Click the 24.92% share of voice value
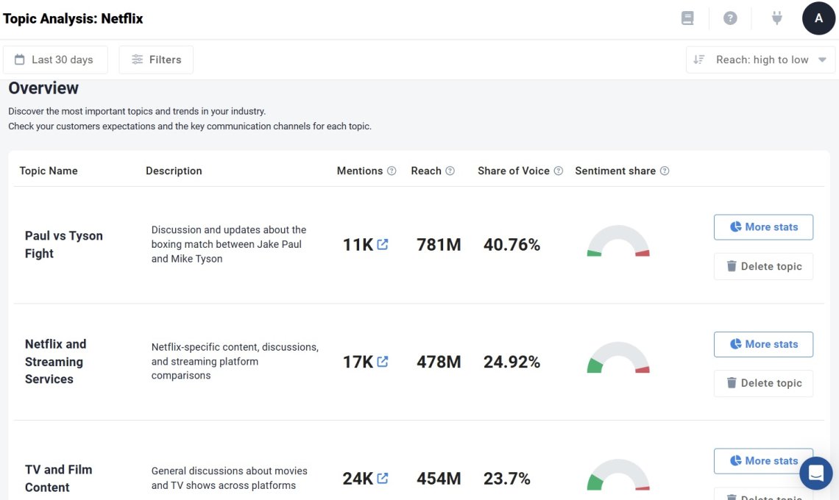This screenshot has height=500, width=839. click(x=511, y=362)
